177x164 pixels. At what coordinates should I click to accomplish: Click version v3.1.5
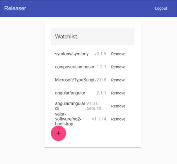click(100, 54)
